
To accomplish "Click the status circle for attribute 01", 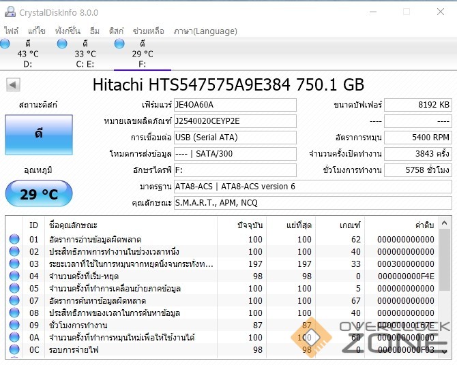I will pos(14,239).
